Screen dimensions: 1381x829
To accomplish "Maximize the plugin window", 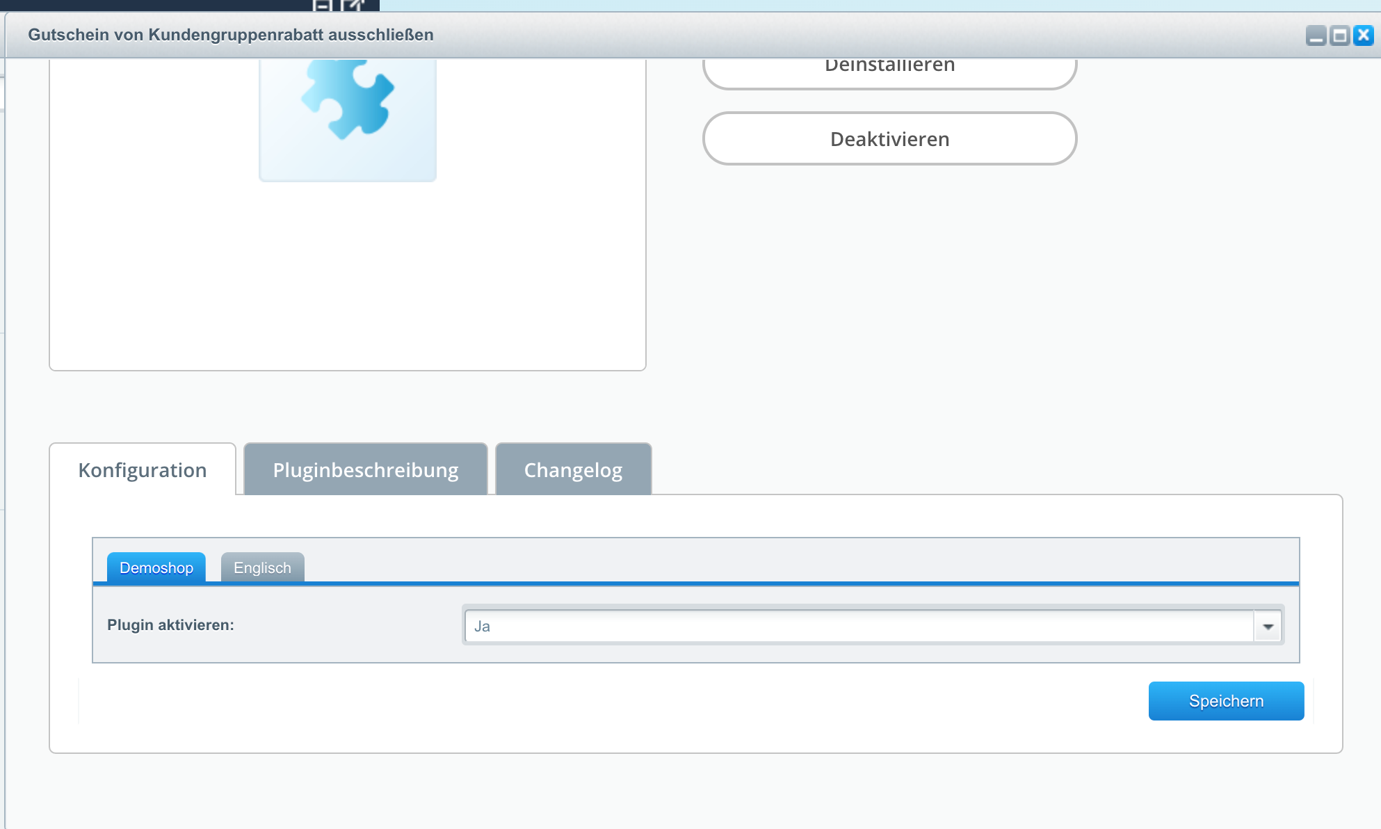I will (1339, 35).
